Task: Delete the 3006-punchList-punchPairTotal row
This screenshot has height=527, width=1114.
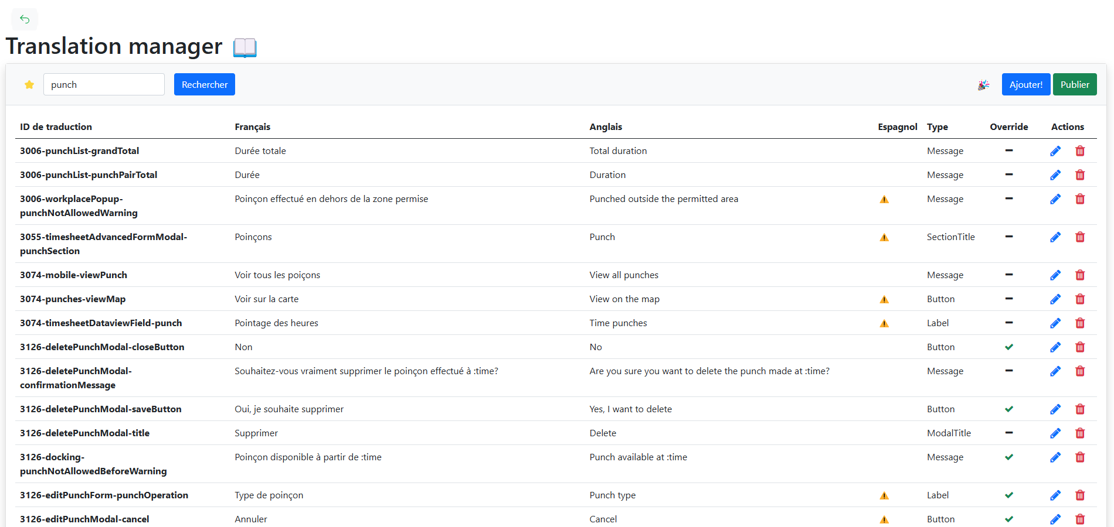Action: pyautogui.click(x=1080, y=175)
